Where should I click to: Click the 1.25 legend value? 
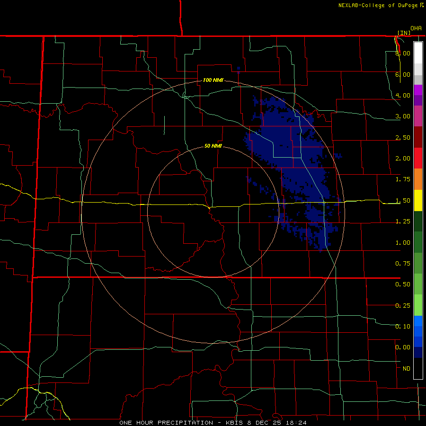[403, 222]
